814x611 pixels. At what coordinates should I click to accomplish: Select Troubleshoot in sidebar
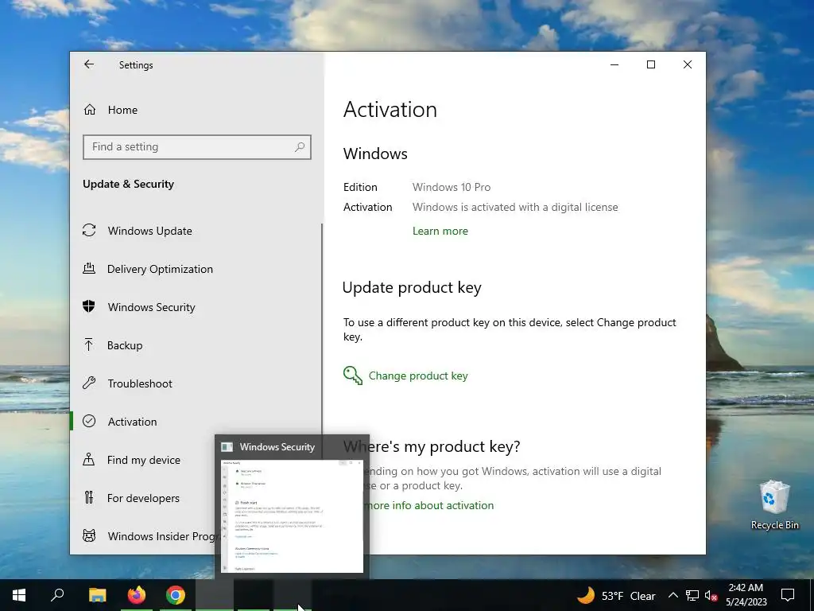coord(196,383)
